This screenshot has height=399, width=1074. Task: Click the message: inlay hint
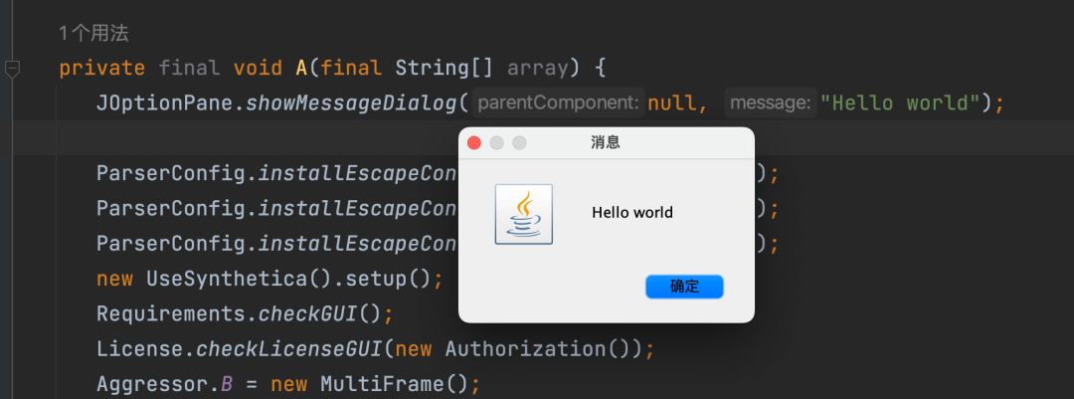[x=771, y=102]
